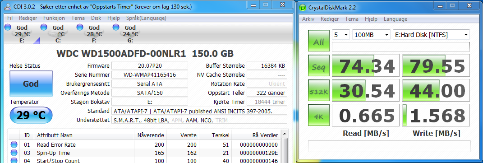Screen dimensions: 483x163
Task: Open the Rediger menu in CDI
Action: (x=28, y=18)
